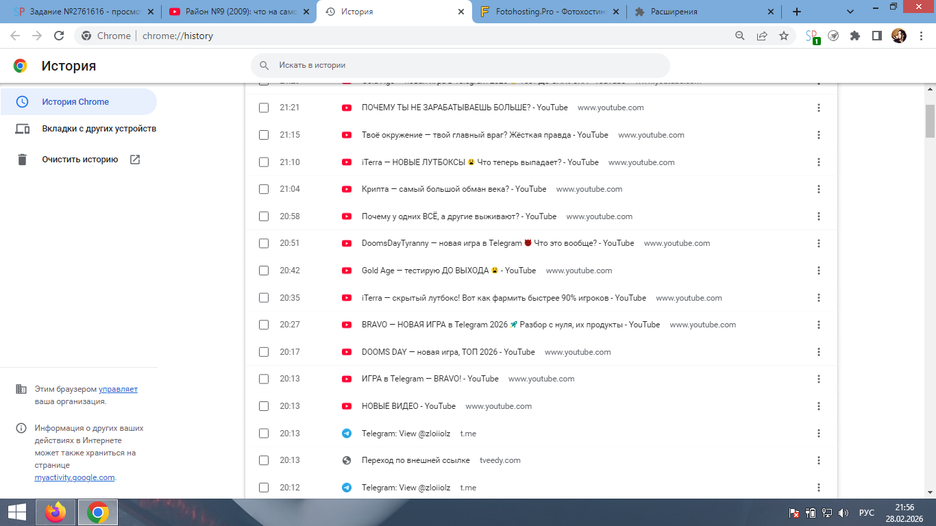Click the vertical scrollbar thumb of the history page
The height and width of the screenshot is (526, 936).
point(930,121)
